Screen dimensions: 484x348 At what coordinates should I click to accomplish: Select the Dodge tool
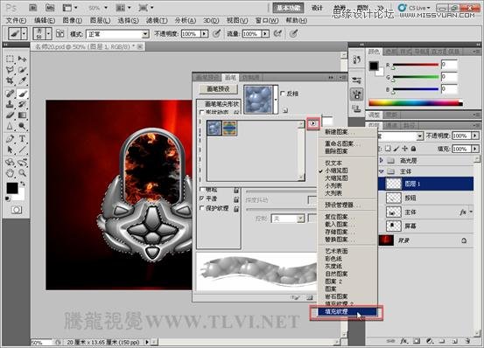tap(22, 126)
